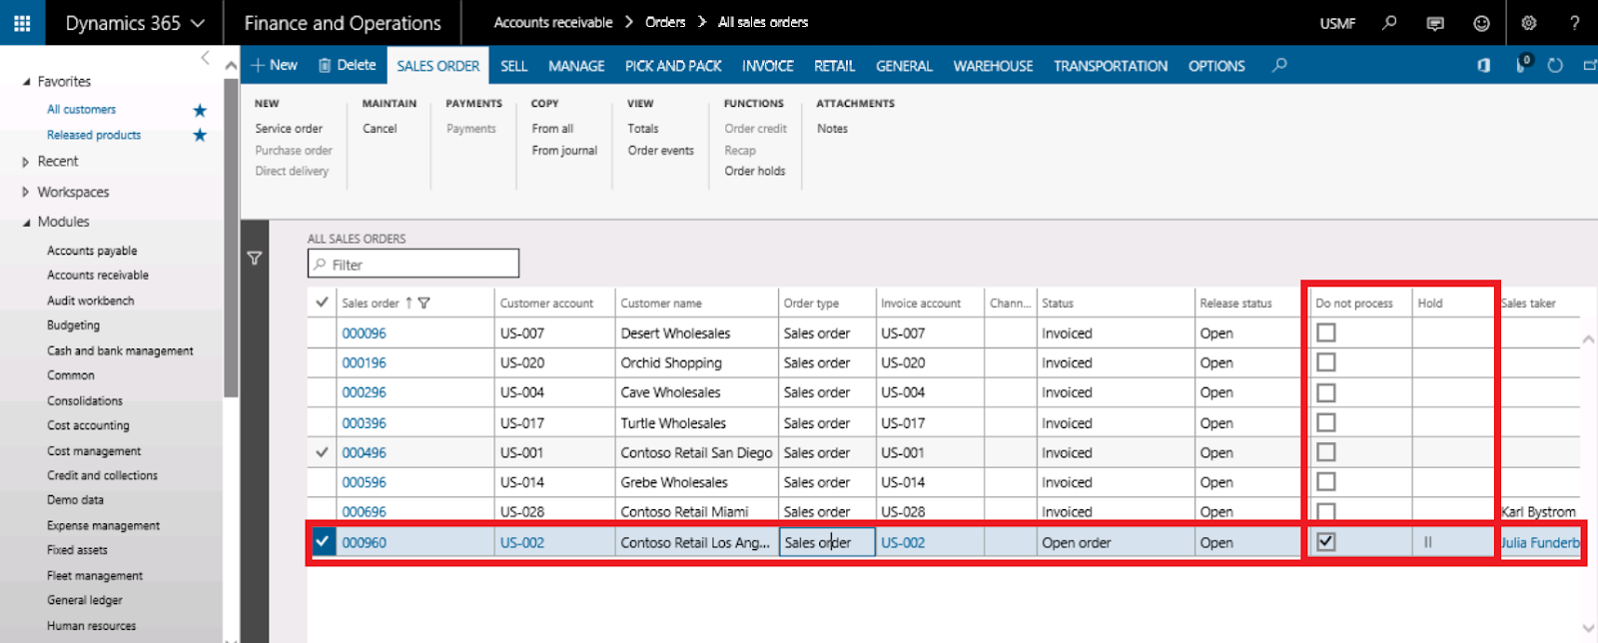Click the US-002 customer account link
This screenshot has height=643, width=1598.
[522, 543]
